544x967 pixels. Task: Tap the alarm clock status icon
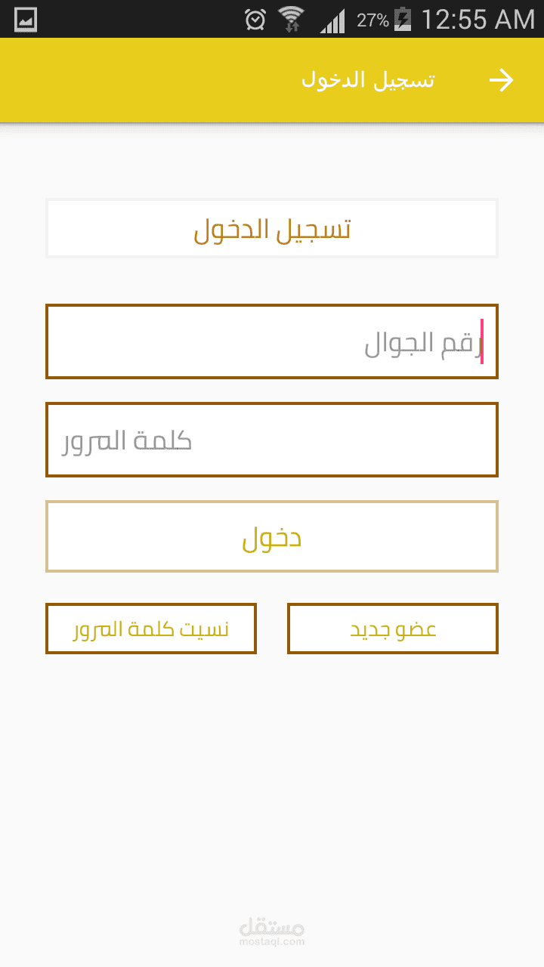pos(255,20)
